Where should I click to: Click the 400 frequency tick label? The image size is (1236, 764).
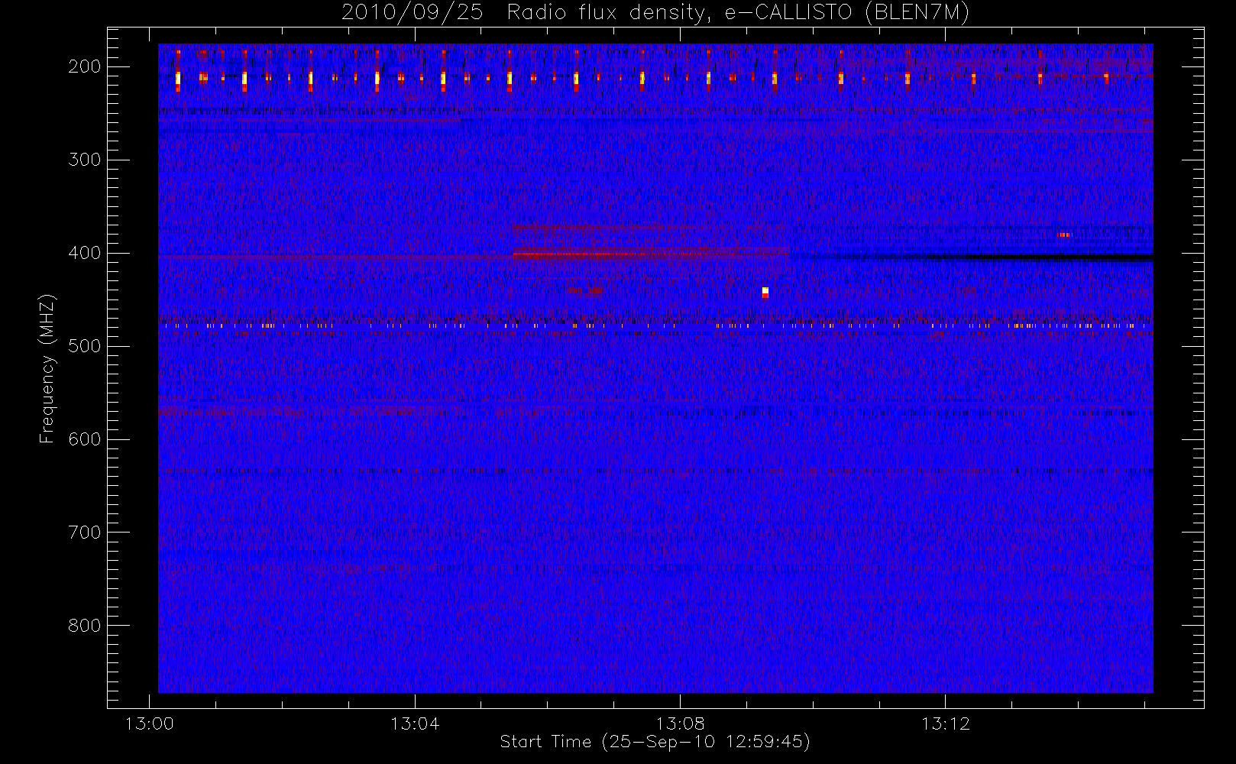point(85,253)
